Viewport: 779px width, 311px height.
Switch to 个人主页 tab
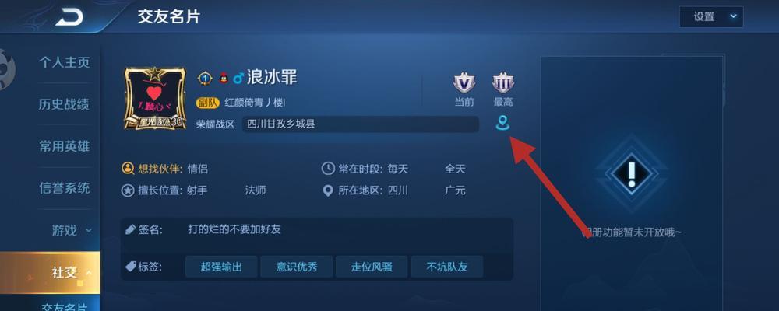(x=65, y=62)
